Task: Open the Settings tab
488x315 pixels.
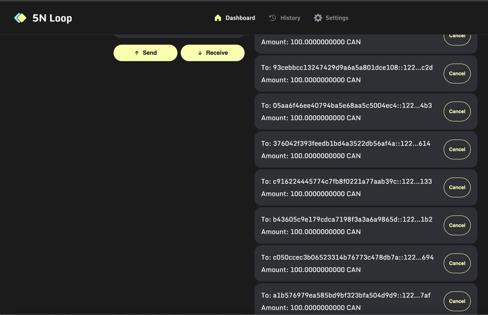Action: tap(337, 18)
